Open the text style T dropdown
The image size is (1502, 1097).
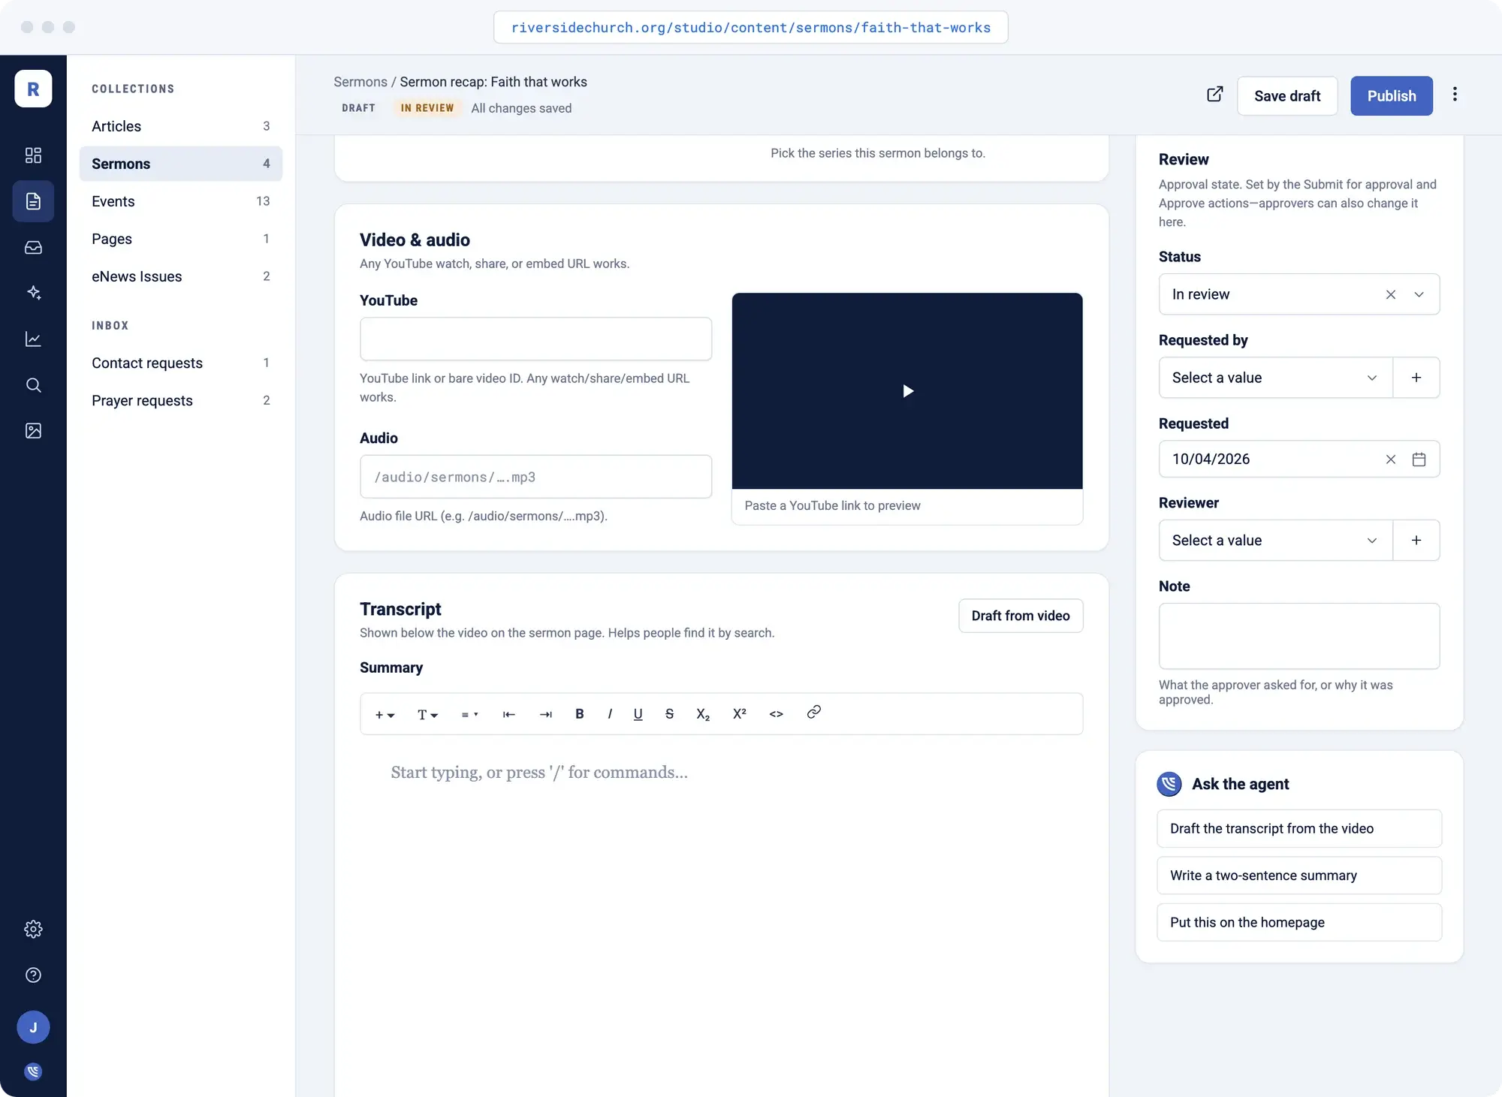pos(427,715)
